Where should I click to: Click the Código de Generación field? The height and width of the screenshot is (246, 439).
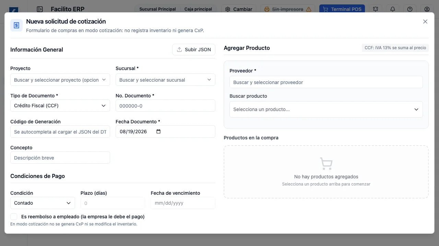tap(60, 132)
